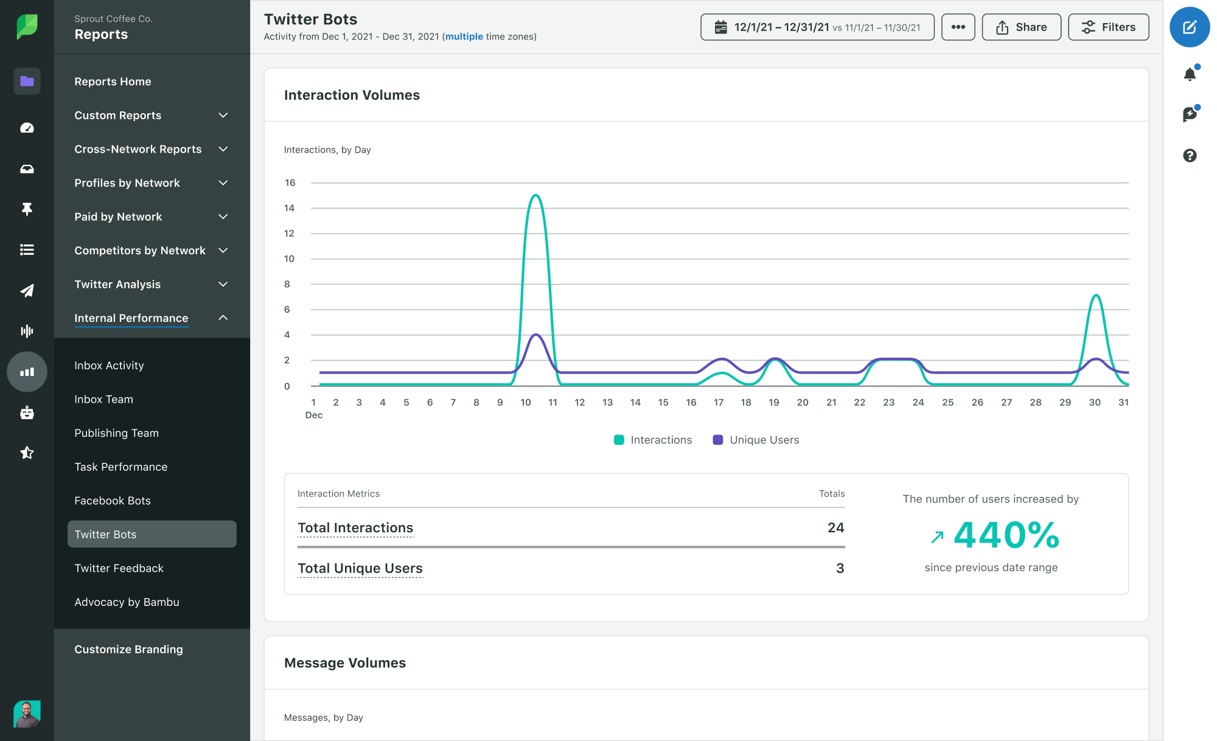Click the Interaction Volumes heading
This screenshot has width=1217, height=741.
pyautogui.click(x=352, y=95)
